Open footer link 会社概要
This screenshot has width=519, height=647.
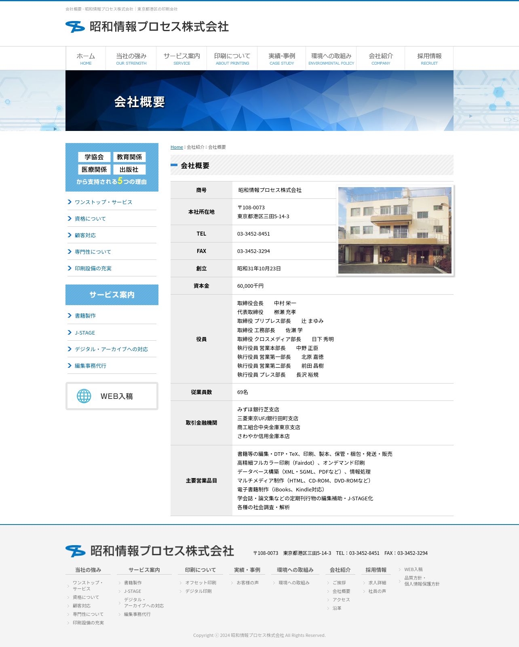click(x=342, y=591)
